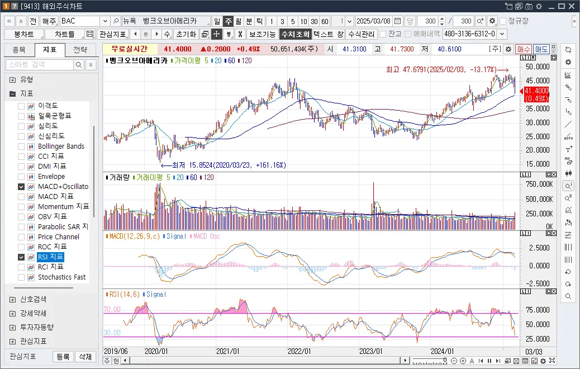Open chart settings gear next to 정규장

tap(492, 21)
